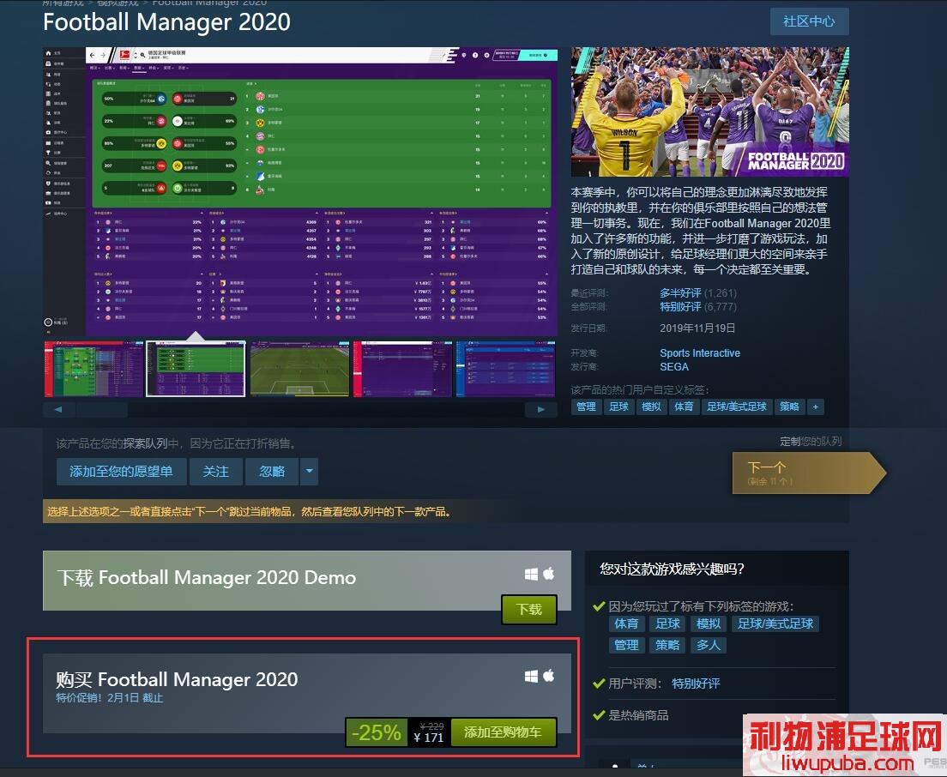Screen dimensions: 947x777
Task: Click 管理 tag in interest panel
Action: 626,646
